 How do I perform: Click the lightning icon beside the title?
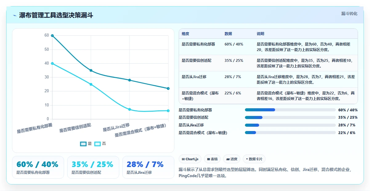pyautogui.click(x=14, y=15)
